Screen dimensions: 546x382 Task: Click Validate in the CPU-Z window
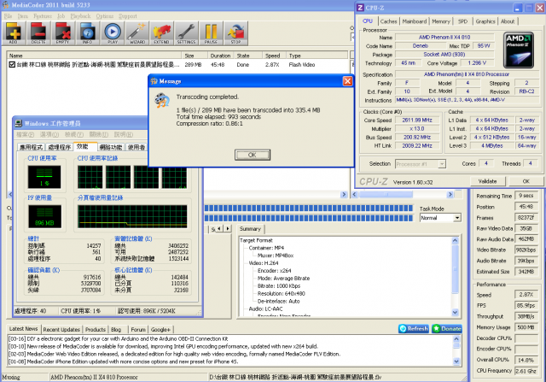pos(487,181)
